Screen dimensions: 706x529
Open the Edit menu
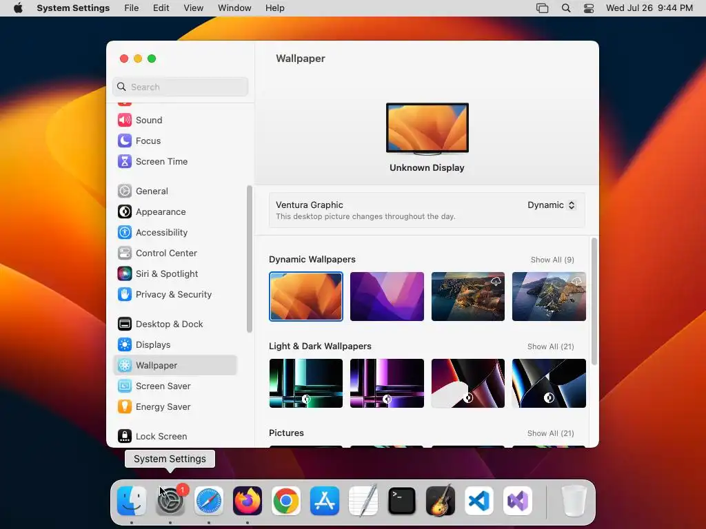(x=161, y=8)
